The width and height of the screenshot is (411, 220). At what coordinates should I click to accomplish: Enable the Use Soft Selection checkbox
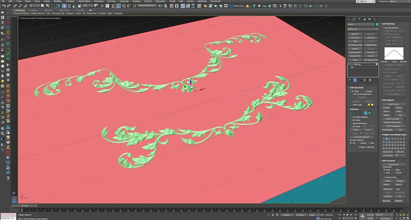[x=383, y=28]
